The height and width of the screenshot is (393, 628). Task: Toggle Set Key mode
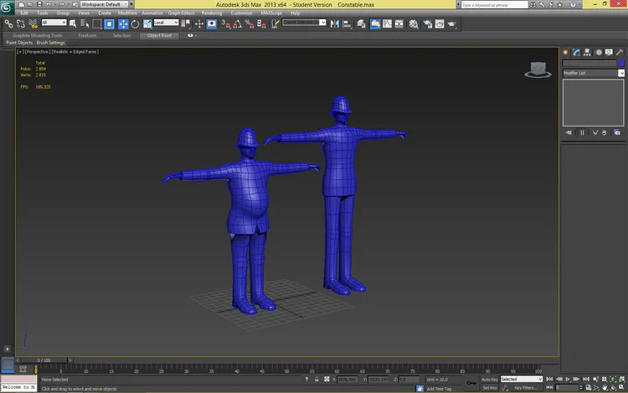[490, 388]
